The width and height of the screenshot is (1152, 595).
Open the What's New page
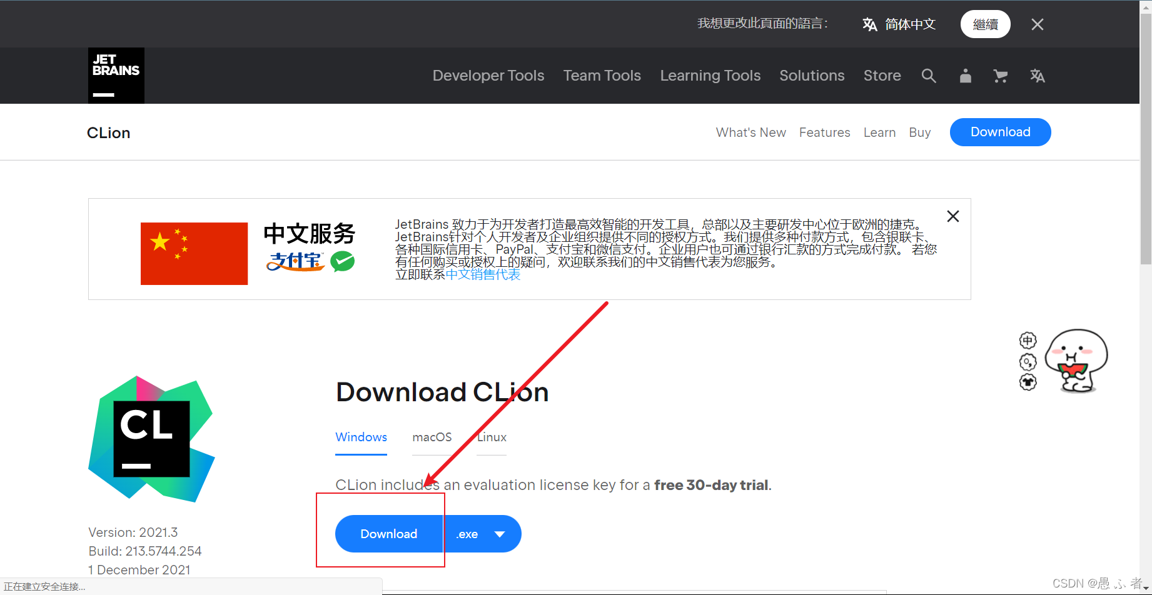pyautogui.click(x=751, y=132)
